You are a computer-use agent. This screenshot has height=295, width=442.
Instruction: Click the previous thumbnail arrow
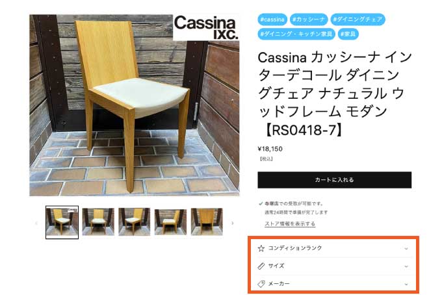point(36,223)
